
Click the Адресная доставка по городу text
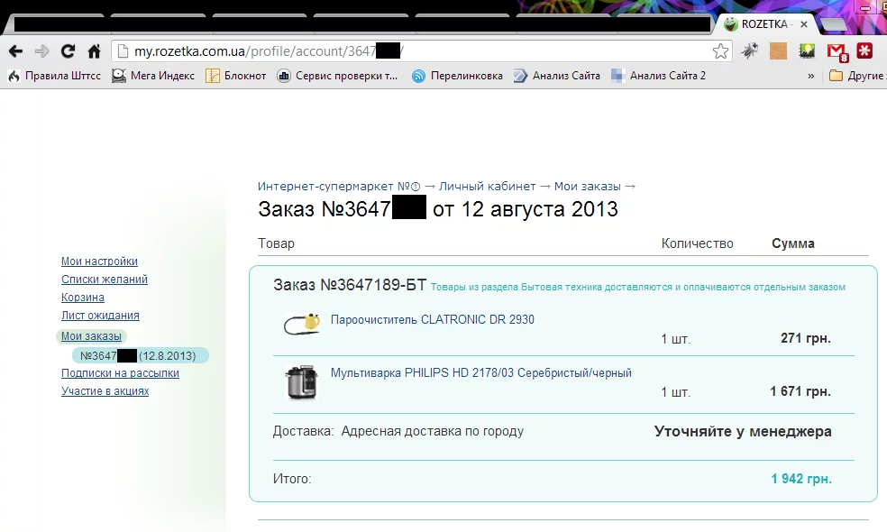click(432, 431)
